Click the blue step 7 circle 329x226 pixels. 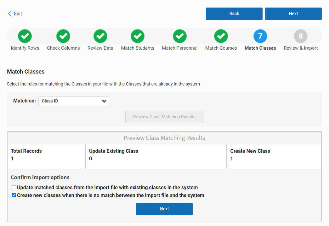pos(260,36)
